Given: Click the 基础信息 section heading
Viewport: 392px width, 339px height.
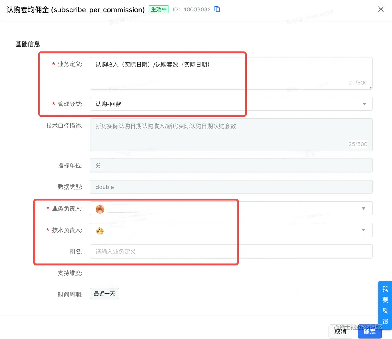Looking at the screenshot, I should 28,44.
